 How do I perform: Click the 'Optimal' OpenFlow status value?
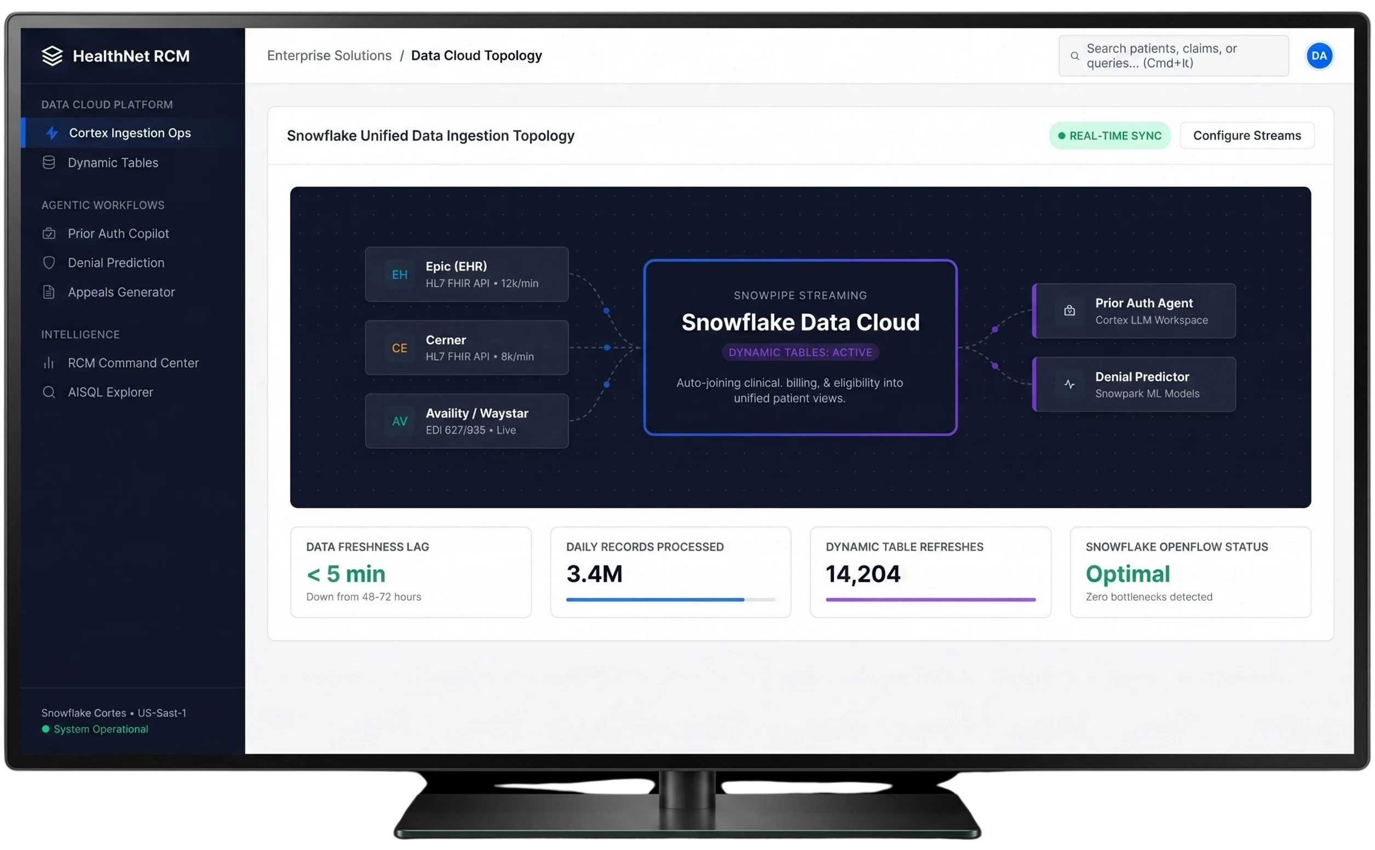click(x=1127, y=574)
